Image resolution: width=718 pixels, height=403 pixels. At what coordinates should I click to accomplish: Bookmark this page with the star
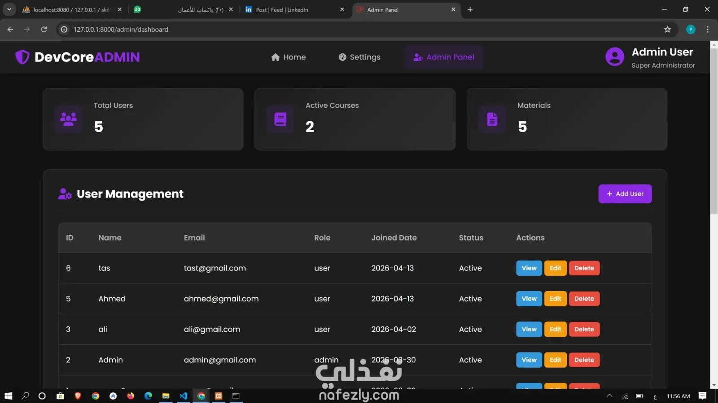click(x=667, y=30)
